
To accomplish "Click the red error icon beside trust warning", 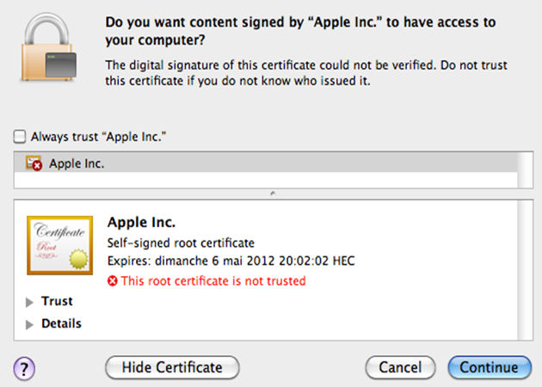I will click(112, 280).
